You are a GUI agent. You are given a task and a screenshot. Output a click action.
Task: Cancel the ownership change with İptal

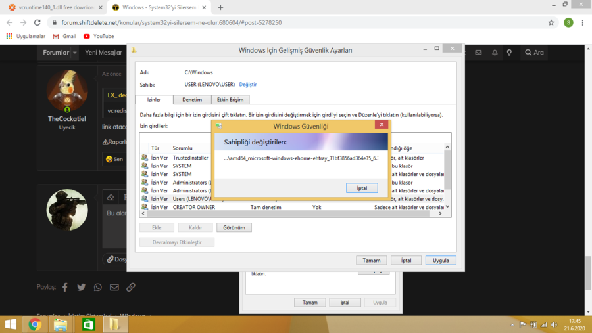[x=362, y=188]
